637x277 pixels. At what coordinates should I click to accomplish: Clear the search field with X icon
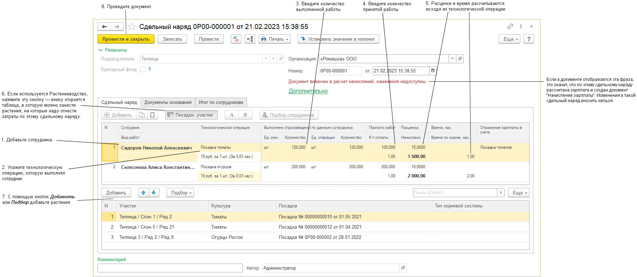501,193
